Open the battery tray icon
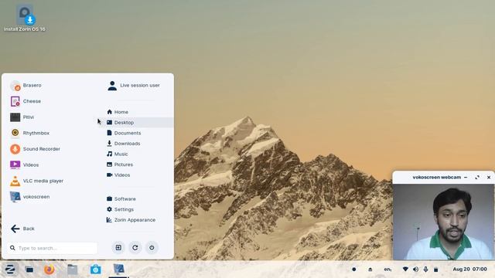 pos(436,270)
